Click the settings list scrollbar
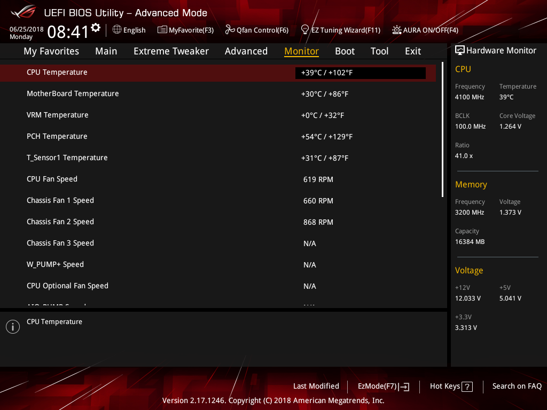This screenshot has width=547, height=410. [442, 129]
